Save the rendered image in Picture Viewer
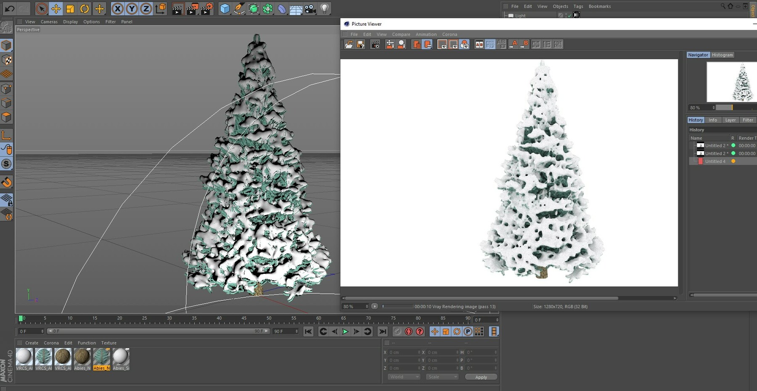 click(360, 45)
